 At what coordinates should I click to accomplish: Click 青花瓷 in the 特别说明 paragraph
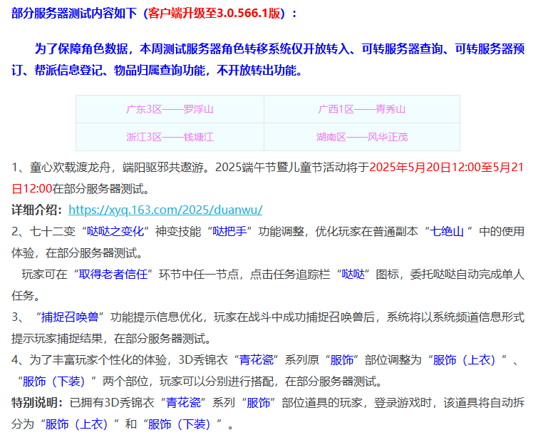tap(183, 403)
